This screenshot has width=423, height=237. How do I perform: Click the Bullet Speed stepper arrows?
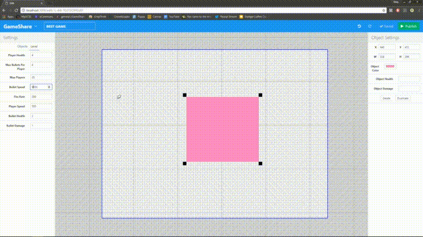[49, 87]
